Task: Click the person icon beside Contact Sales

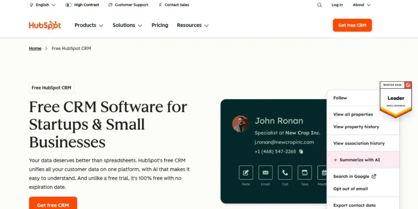Action: pos(160,5)
